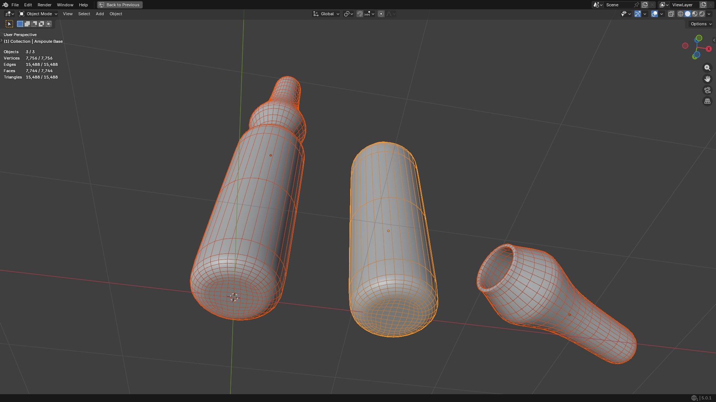This screenshot has width=716, height=402.
Task: Toggle X-ray mode
Action: (671, 14)
